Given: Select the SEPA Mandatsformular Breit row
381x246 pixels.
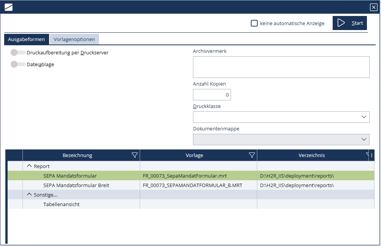Looking at the screenshot, I should [x=191, y=185].
